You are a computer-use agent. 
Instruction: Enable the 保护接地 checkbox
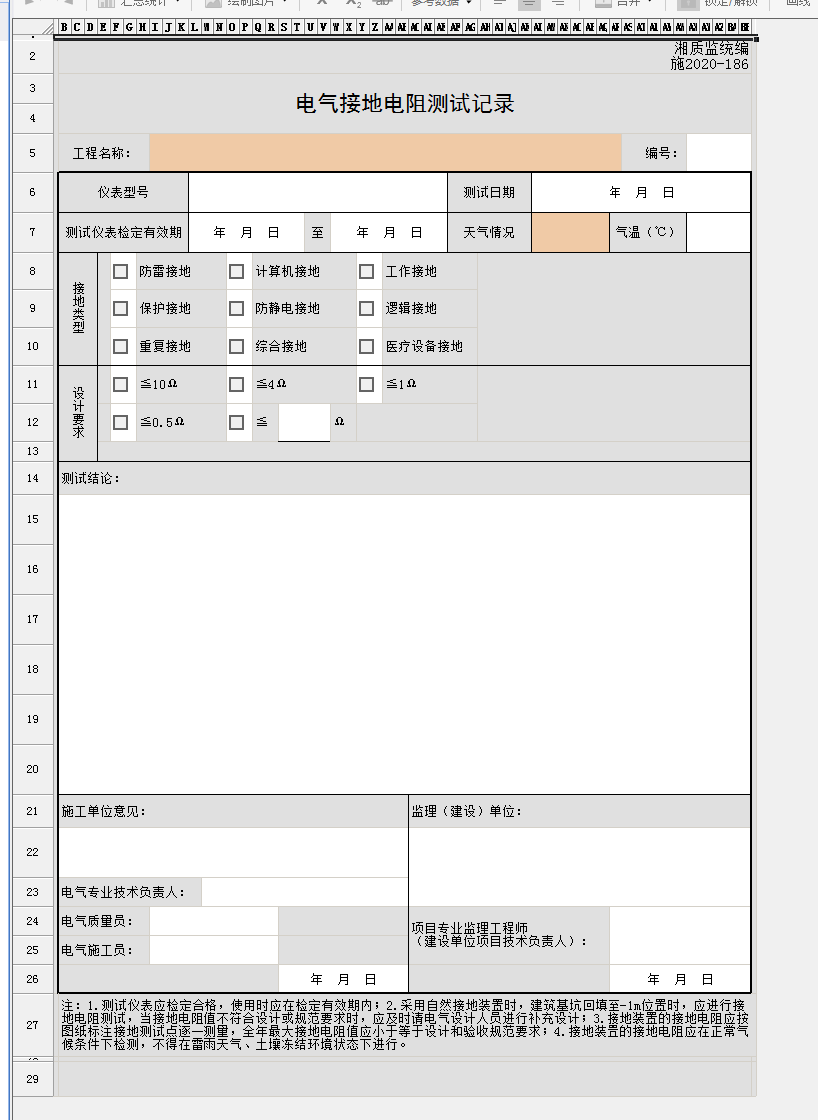[120, 309]
